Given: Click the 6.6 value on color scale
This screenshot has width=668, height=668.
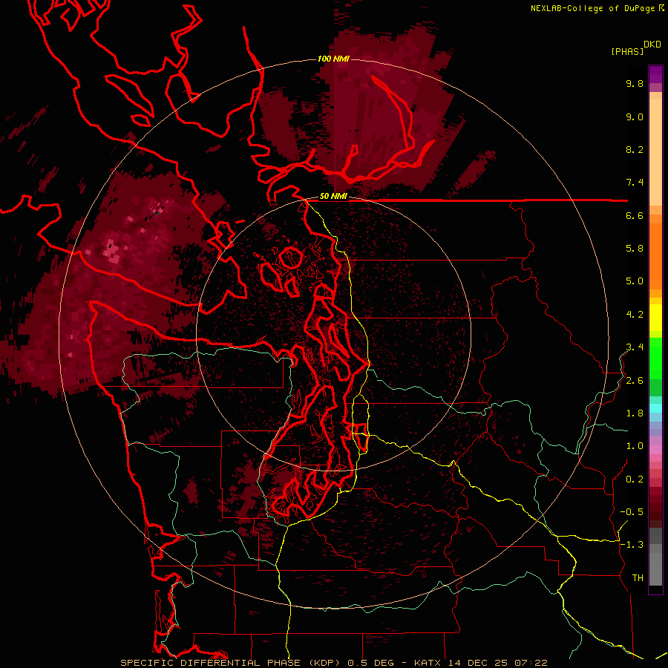Looking at the screenshot, I should (x=635, y=215).
